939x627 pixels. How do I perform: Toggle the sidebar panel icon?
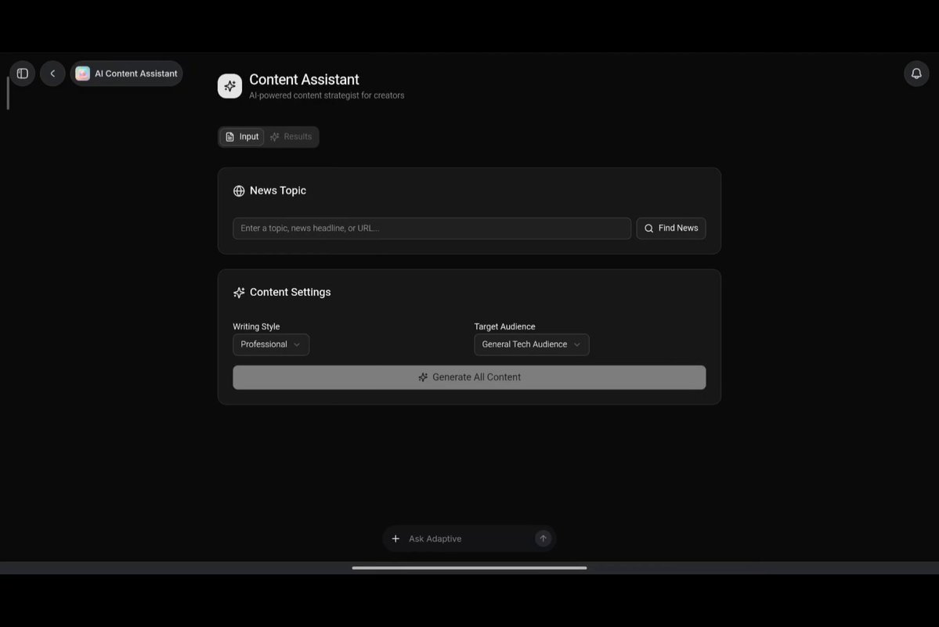point(22,74)
